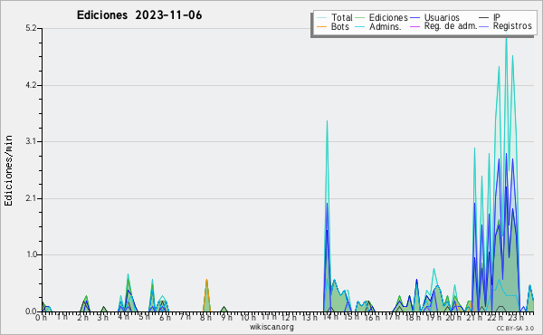Click the y-axis value 0.0
The height and width of the screenshot is (335, 543).
point(31,311)
